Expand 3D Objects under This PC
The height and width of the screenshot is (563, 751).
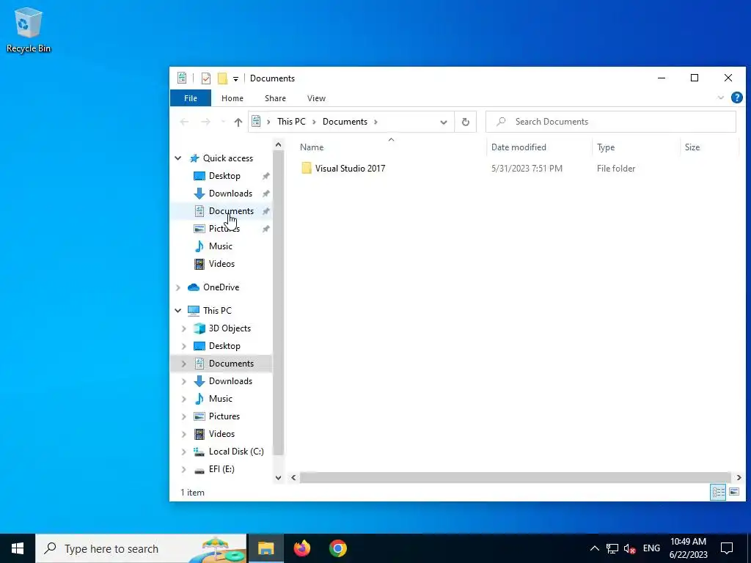[x=184, y=328]
